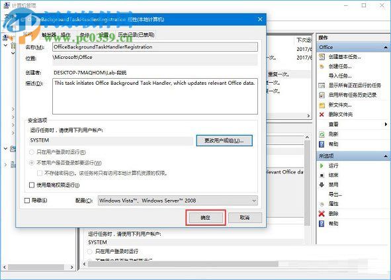
Task: Click the 帮助 icon under Office section
Action: (x=322, y=144)
